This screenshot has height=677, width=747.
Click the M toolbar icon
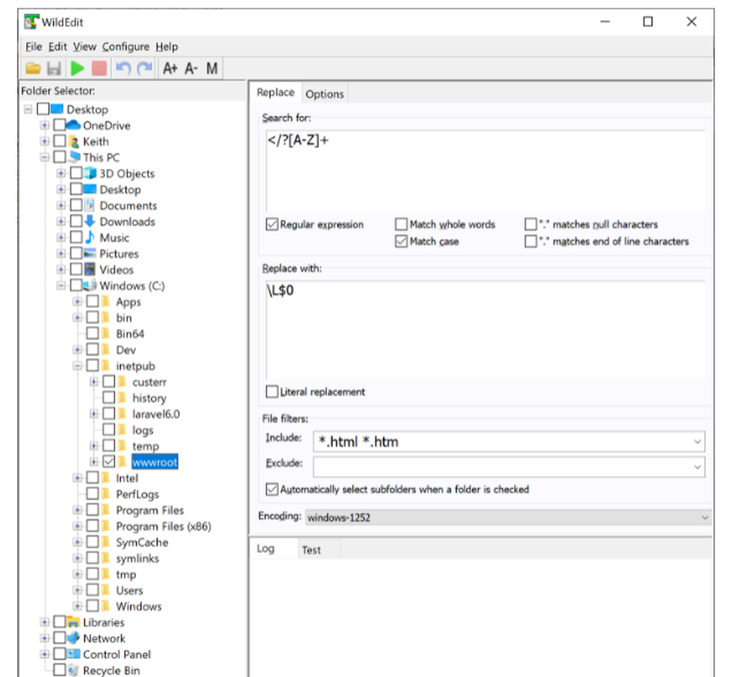212,69
